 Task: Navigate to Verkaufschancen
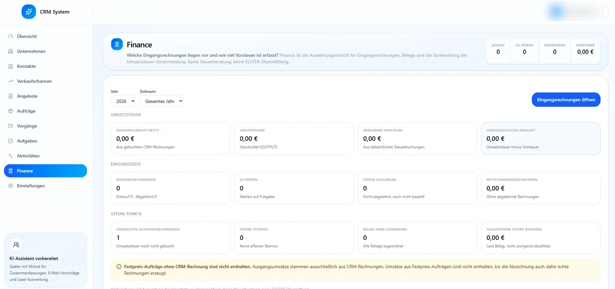pyautogui.click(x=46, y=81)
